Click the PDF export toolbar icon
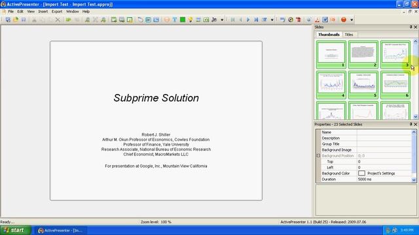 pyautogui.click(x=317, y=20)
